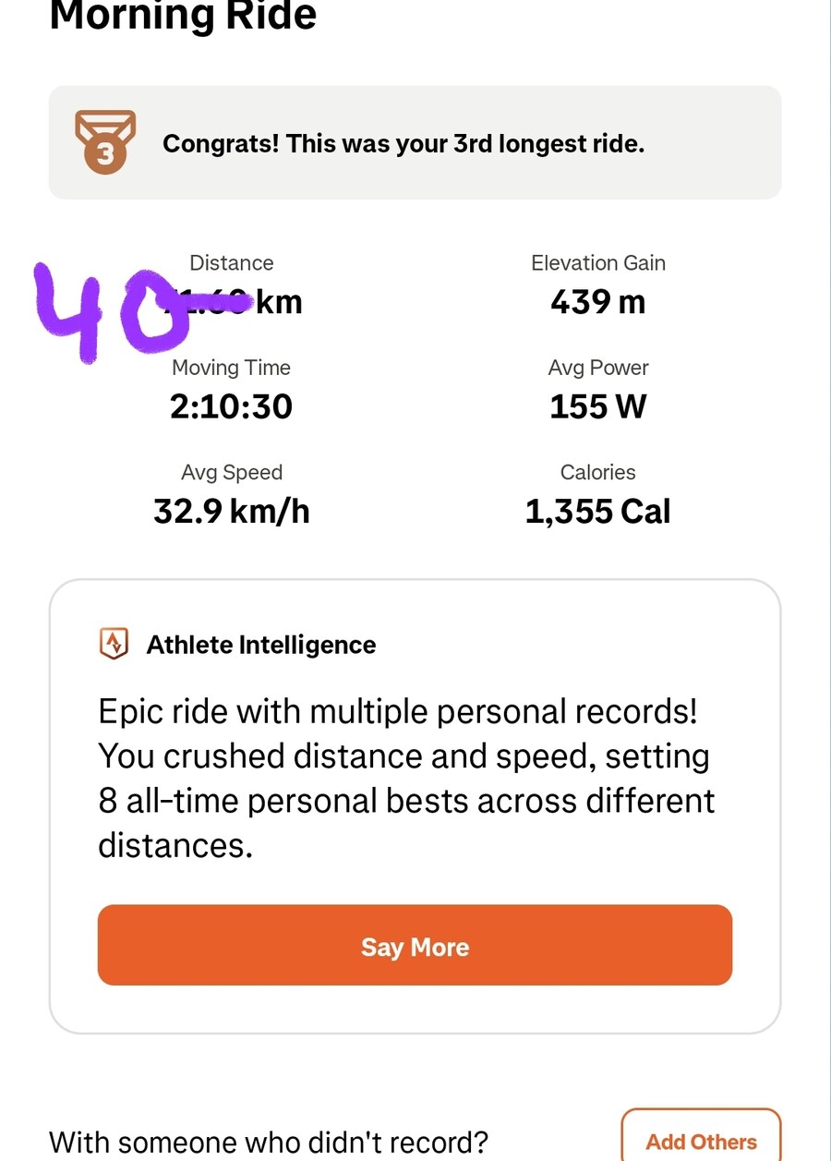Tap the Athlete Intelligence heading text
831x1161 pixels.
click(x=261, y=645)
